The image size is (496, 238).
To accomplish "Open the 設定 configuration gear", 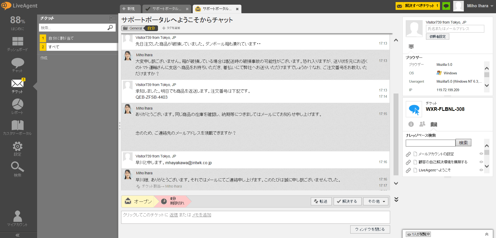I will (x=17, y=149).
